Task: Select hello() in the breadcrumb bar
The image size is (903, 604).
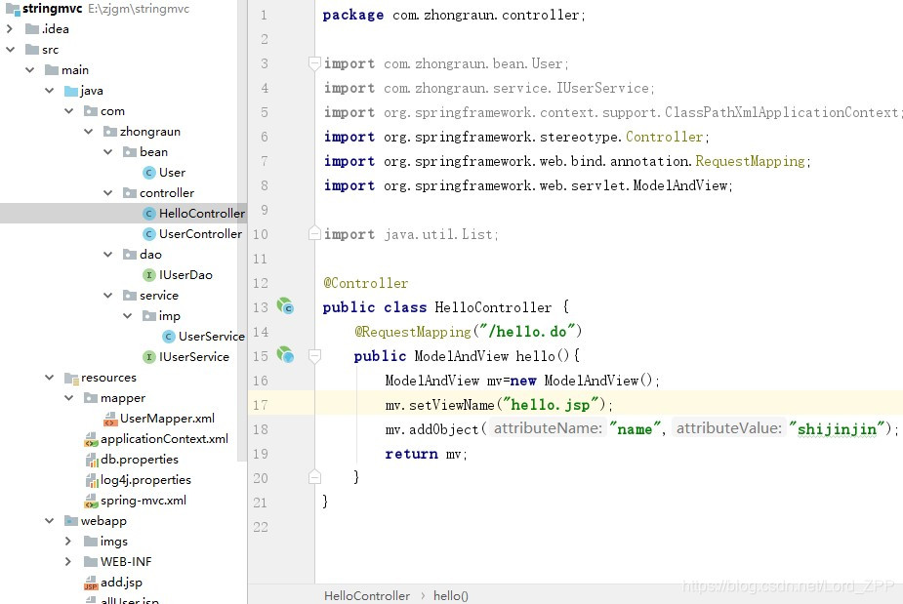Action: pos(451,596)
